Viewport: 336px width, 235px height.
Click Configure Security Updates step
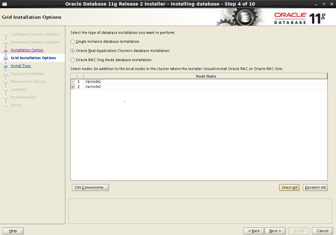click(35, 34)
